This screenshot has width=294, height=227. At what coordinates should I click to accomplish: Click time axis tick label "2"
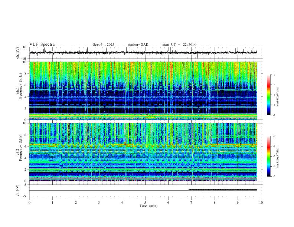[76, 203]
